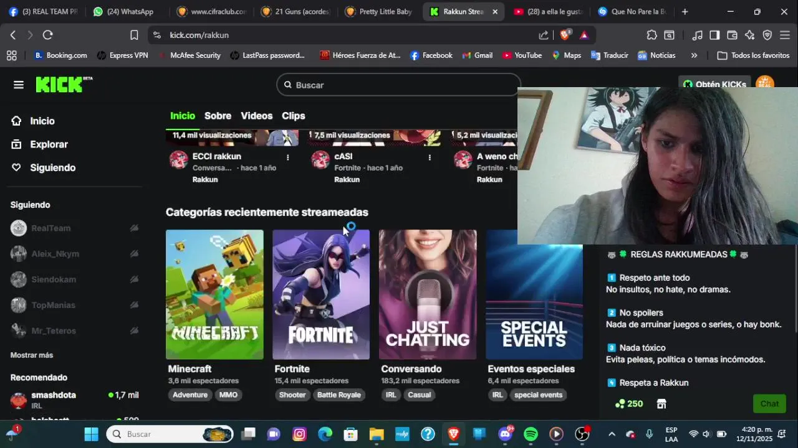Open Windows Start menu
Viewport: 798px width, 448px height.
point(92,434)
